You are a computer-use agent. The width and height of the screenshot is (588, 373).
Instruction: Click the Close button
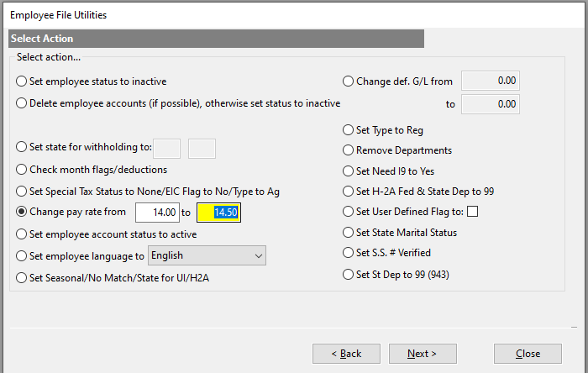click(528, 354)
